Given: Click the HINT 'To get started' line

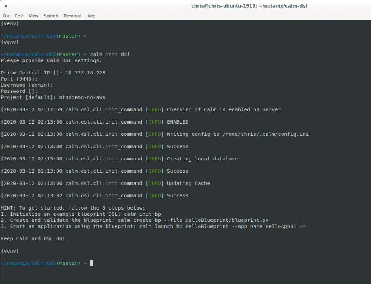Looking at the screenshot, I should click(x=73, y=208).
